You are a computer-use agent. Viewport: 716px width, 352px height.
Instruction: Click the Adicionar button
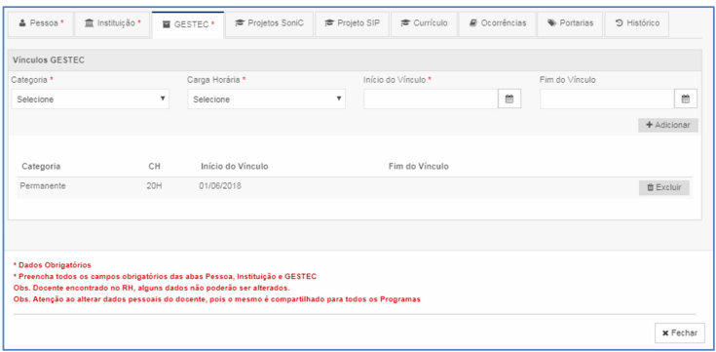click(668, 125)
